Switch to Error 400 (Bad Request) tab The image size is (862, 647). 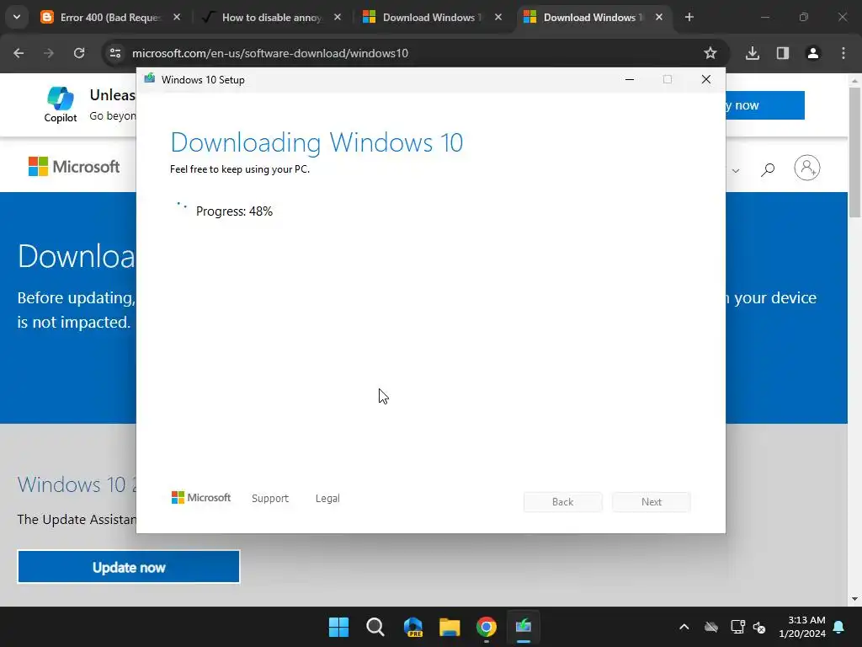coord(110,17)
